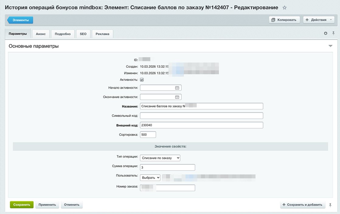Switch to the Анонс tab
340x214 pixels.
click(41, 34)
